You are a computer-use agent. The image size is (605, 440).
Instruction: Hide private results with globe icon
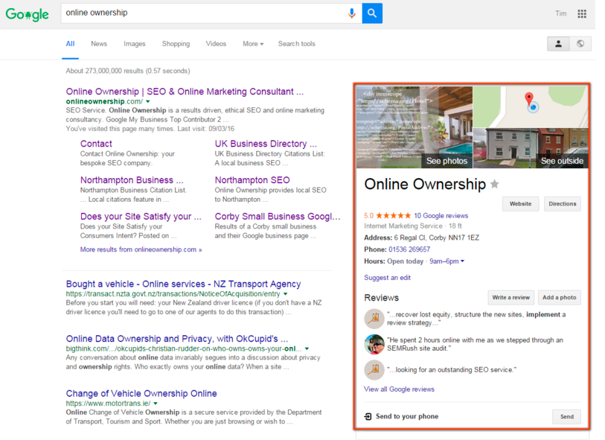(x=580, y=44)
